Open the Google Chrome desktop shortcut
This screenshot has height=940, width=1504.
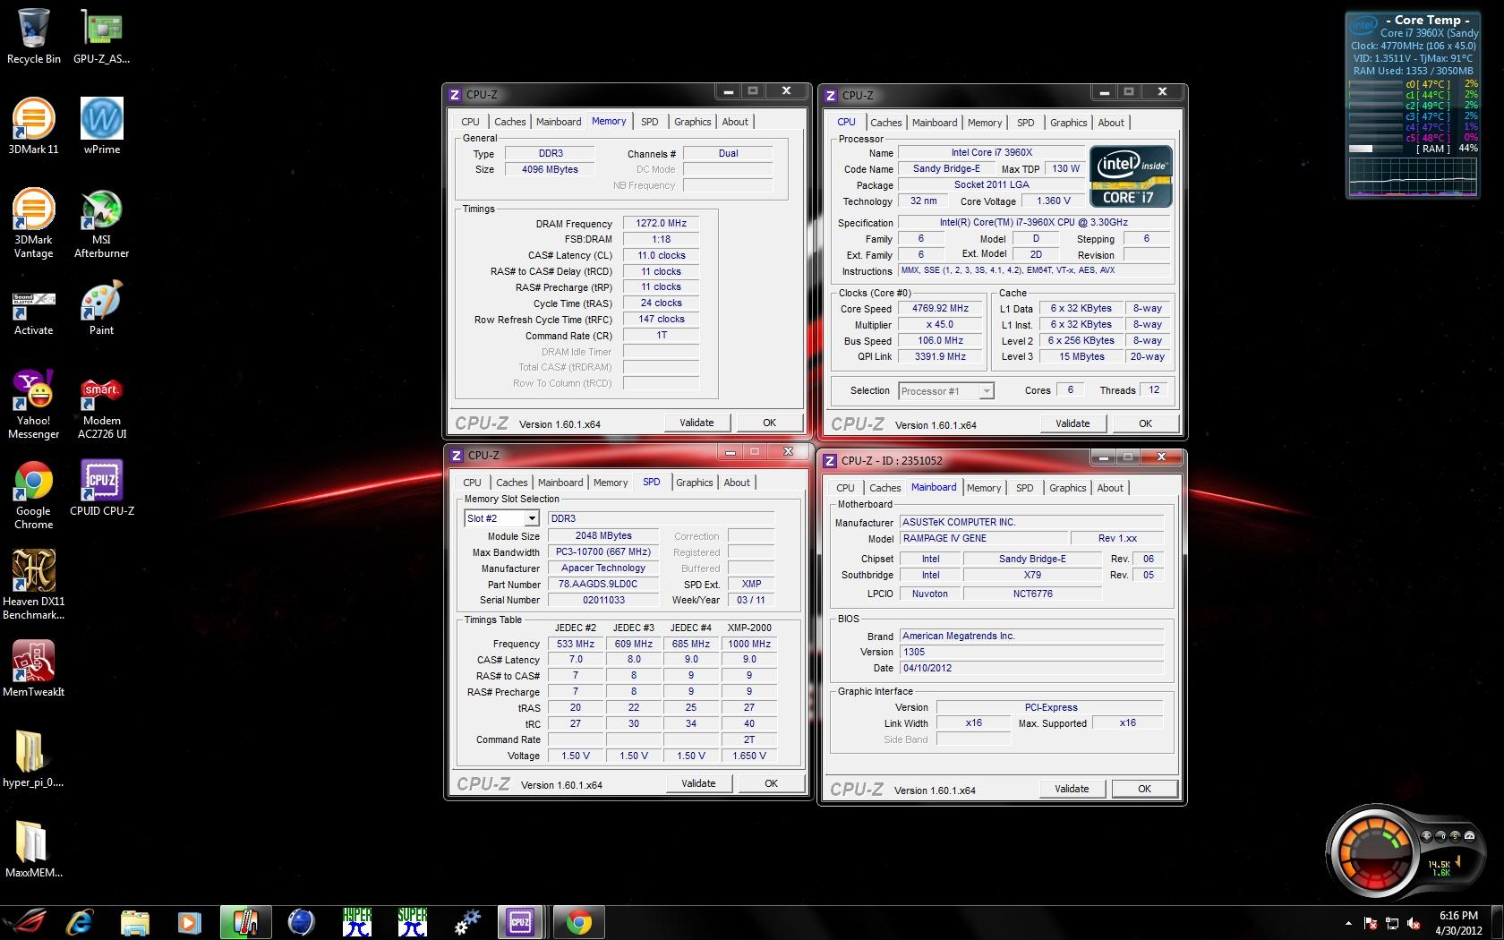(34, 495)
